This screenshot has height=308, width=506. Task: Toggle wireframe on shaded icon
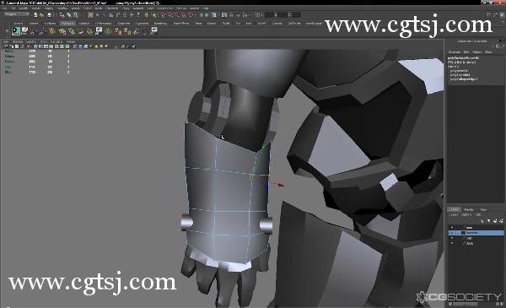(85, 46)
